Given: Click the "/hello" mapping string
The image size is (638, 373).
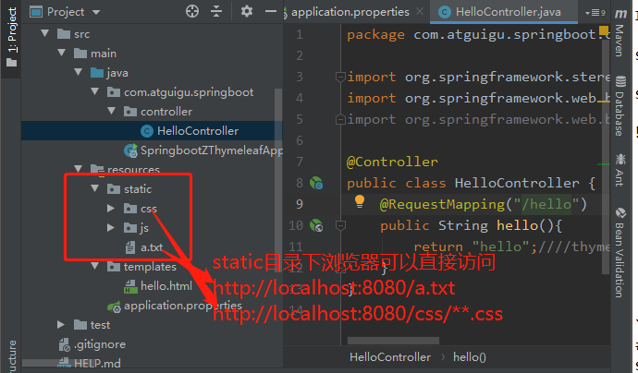Looking at the screenshot, I should tap(546, 204).
